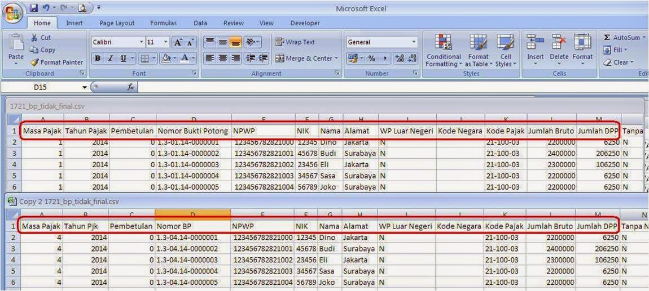Select column D header in Copy 2 window

(193, 214)
